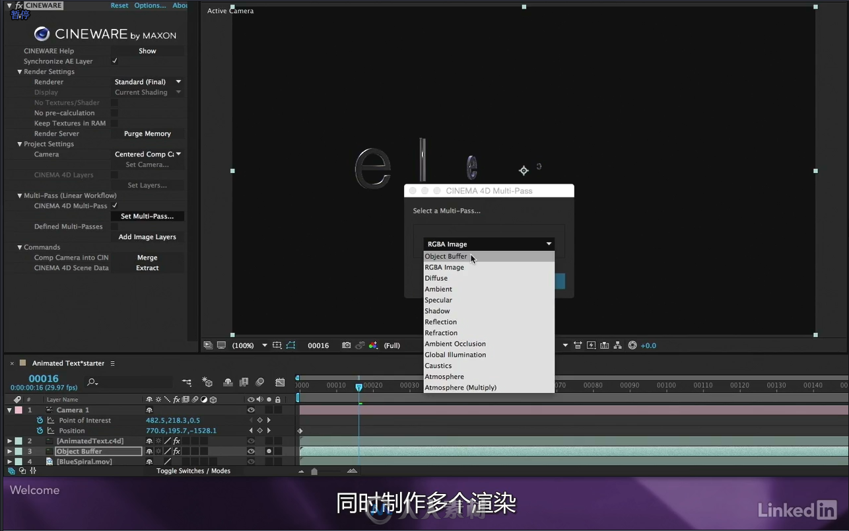Expand the transfer controls pane icon
The width and height of the screenshot is (849, 531).
[22, 471]
